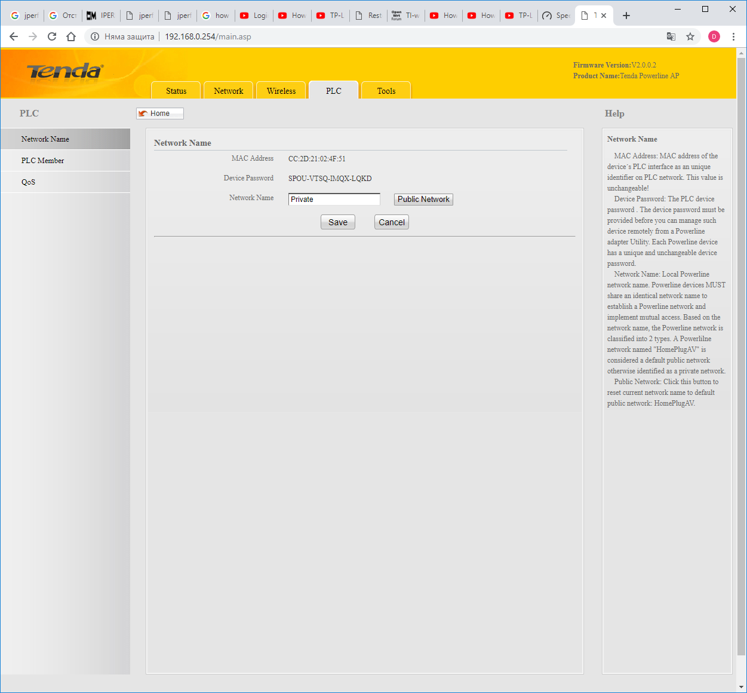Close the current active tab
747x693 pixels.
point(604,16)
